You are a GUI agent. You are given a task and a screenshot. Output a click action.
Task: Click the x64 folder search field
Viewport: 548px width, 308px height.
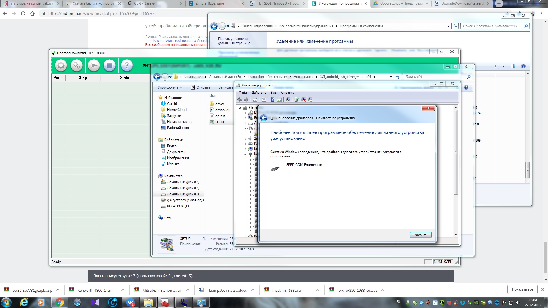point(435,77)
